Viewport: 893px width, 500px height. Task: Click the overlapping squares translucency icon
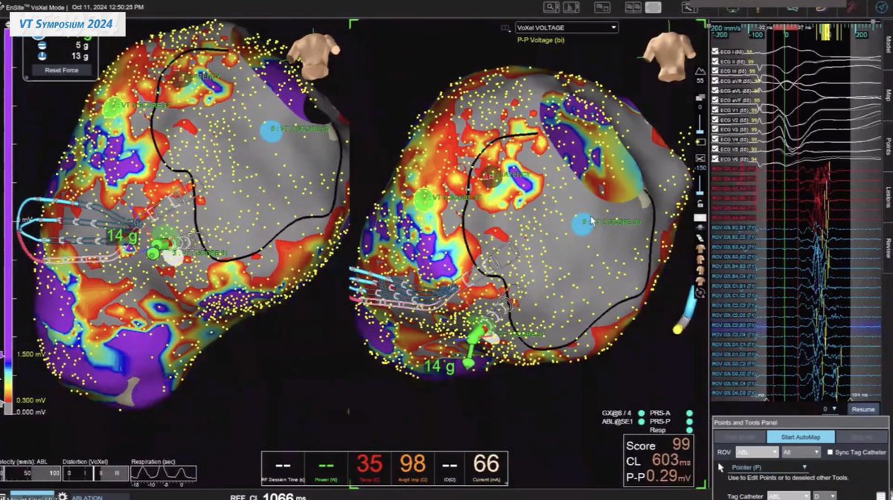[700, 97]
